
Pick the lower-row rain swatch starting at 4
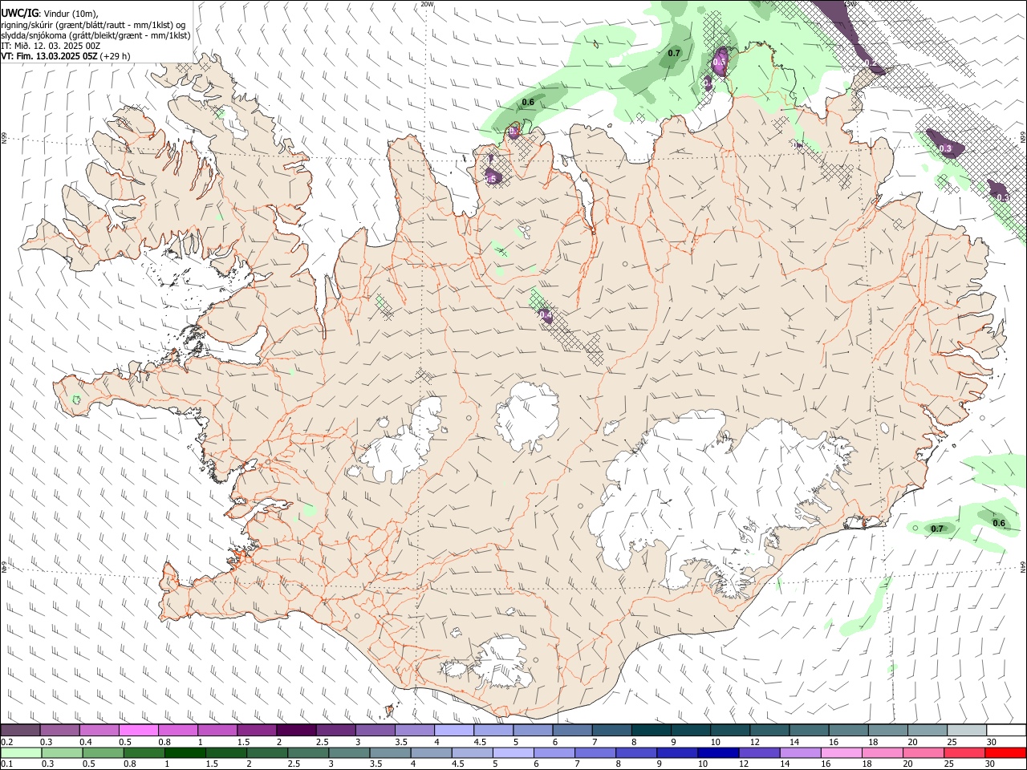[x=431, y=752]
